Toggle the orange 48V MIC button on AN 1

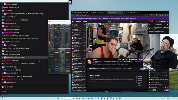pyautogui.click(x=56, y=28)
